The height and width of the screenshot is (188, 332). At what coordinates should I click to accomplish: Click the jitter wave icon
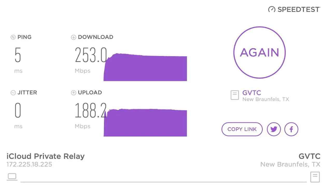[13, 93]
